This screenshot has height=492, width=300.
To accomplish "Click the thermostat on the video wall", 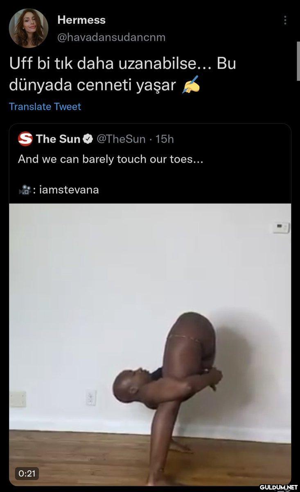I will [281, 227].
